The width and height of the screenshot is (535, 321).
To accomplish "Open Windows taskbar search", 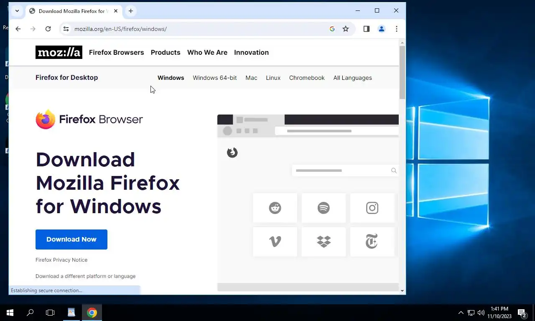I will tap(30, 313).
